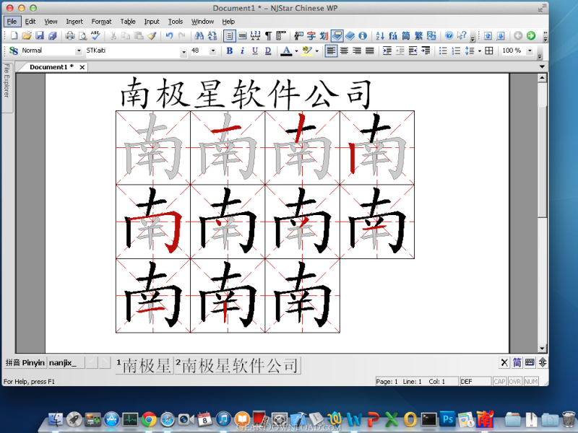The width and height of the screenshot is (578, 433).
Task: Select candidate 2 南极星软件公司
Action: (x=238, y=365)
